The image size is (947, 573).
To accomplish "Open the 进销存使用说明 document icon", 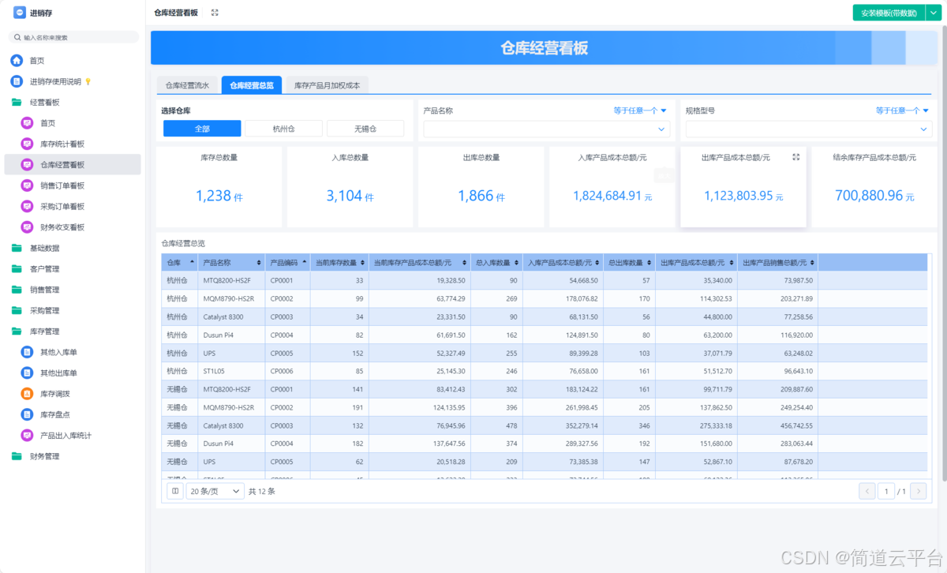I will pyautogui.click(x=17, y=81).
